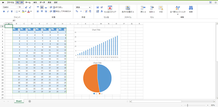Click the back arrow beside ファイル
Image resolution: width=218 pixels, height=107 pixels.
point(3,2)
